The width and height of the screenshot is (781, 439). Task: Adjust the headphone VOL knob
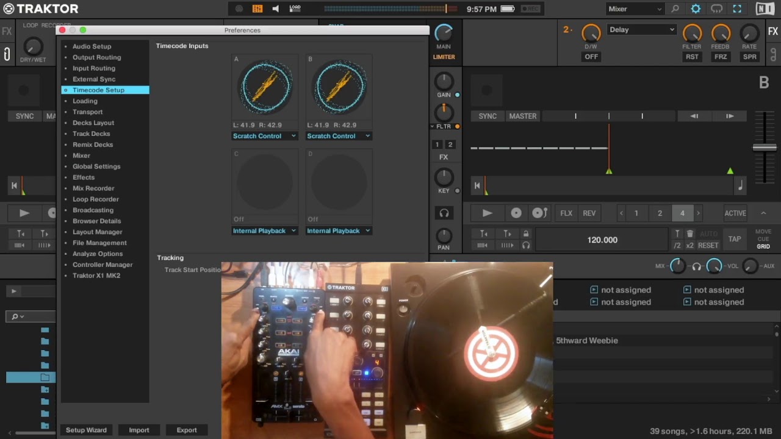[x=714, y=266]
